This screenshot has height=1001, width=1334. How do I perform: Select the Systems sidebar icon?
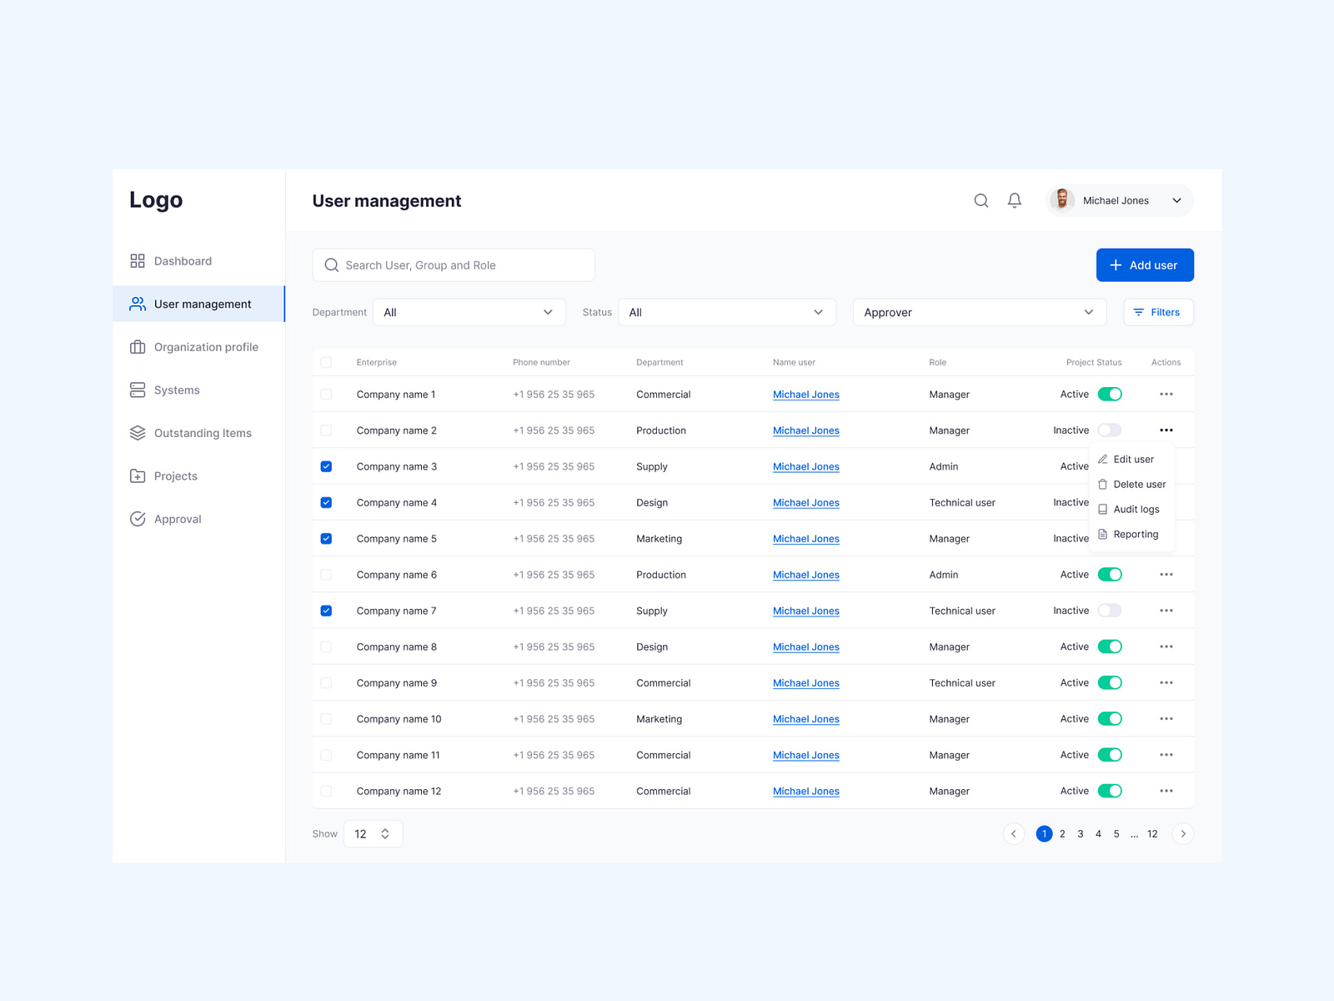(x=138, y=390)
